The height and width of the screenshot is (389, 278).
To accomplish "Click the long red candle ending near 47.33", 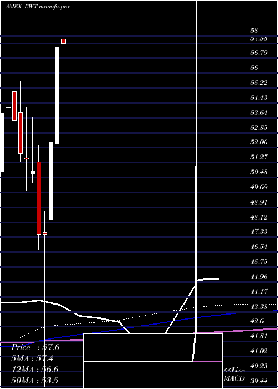I will coord(39,198).
